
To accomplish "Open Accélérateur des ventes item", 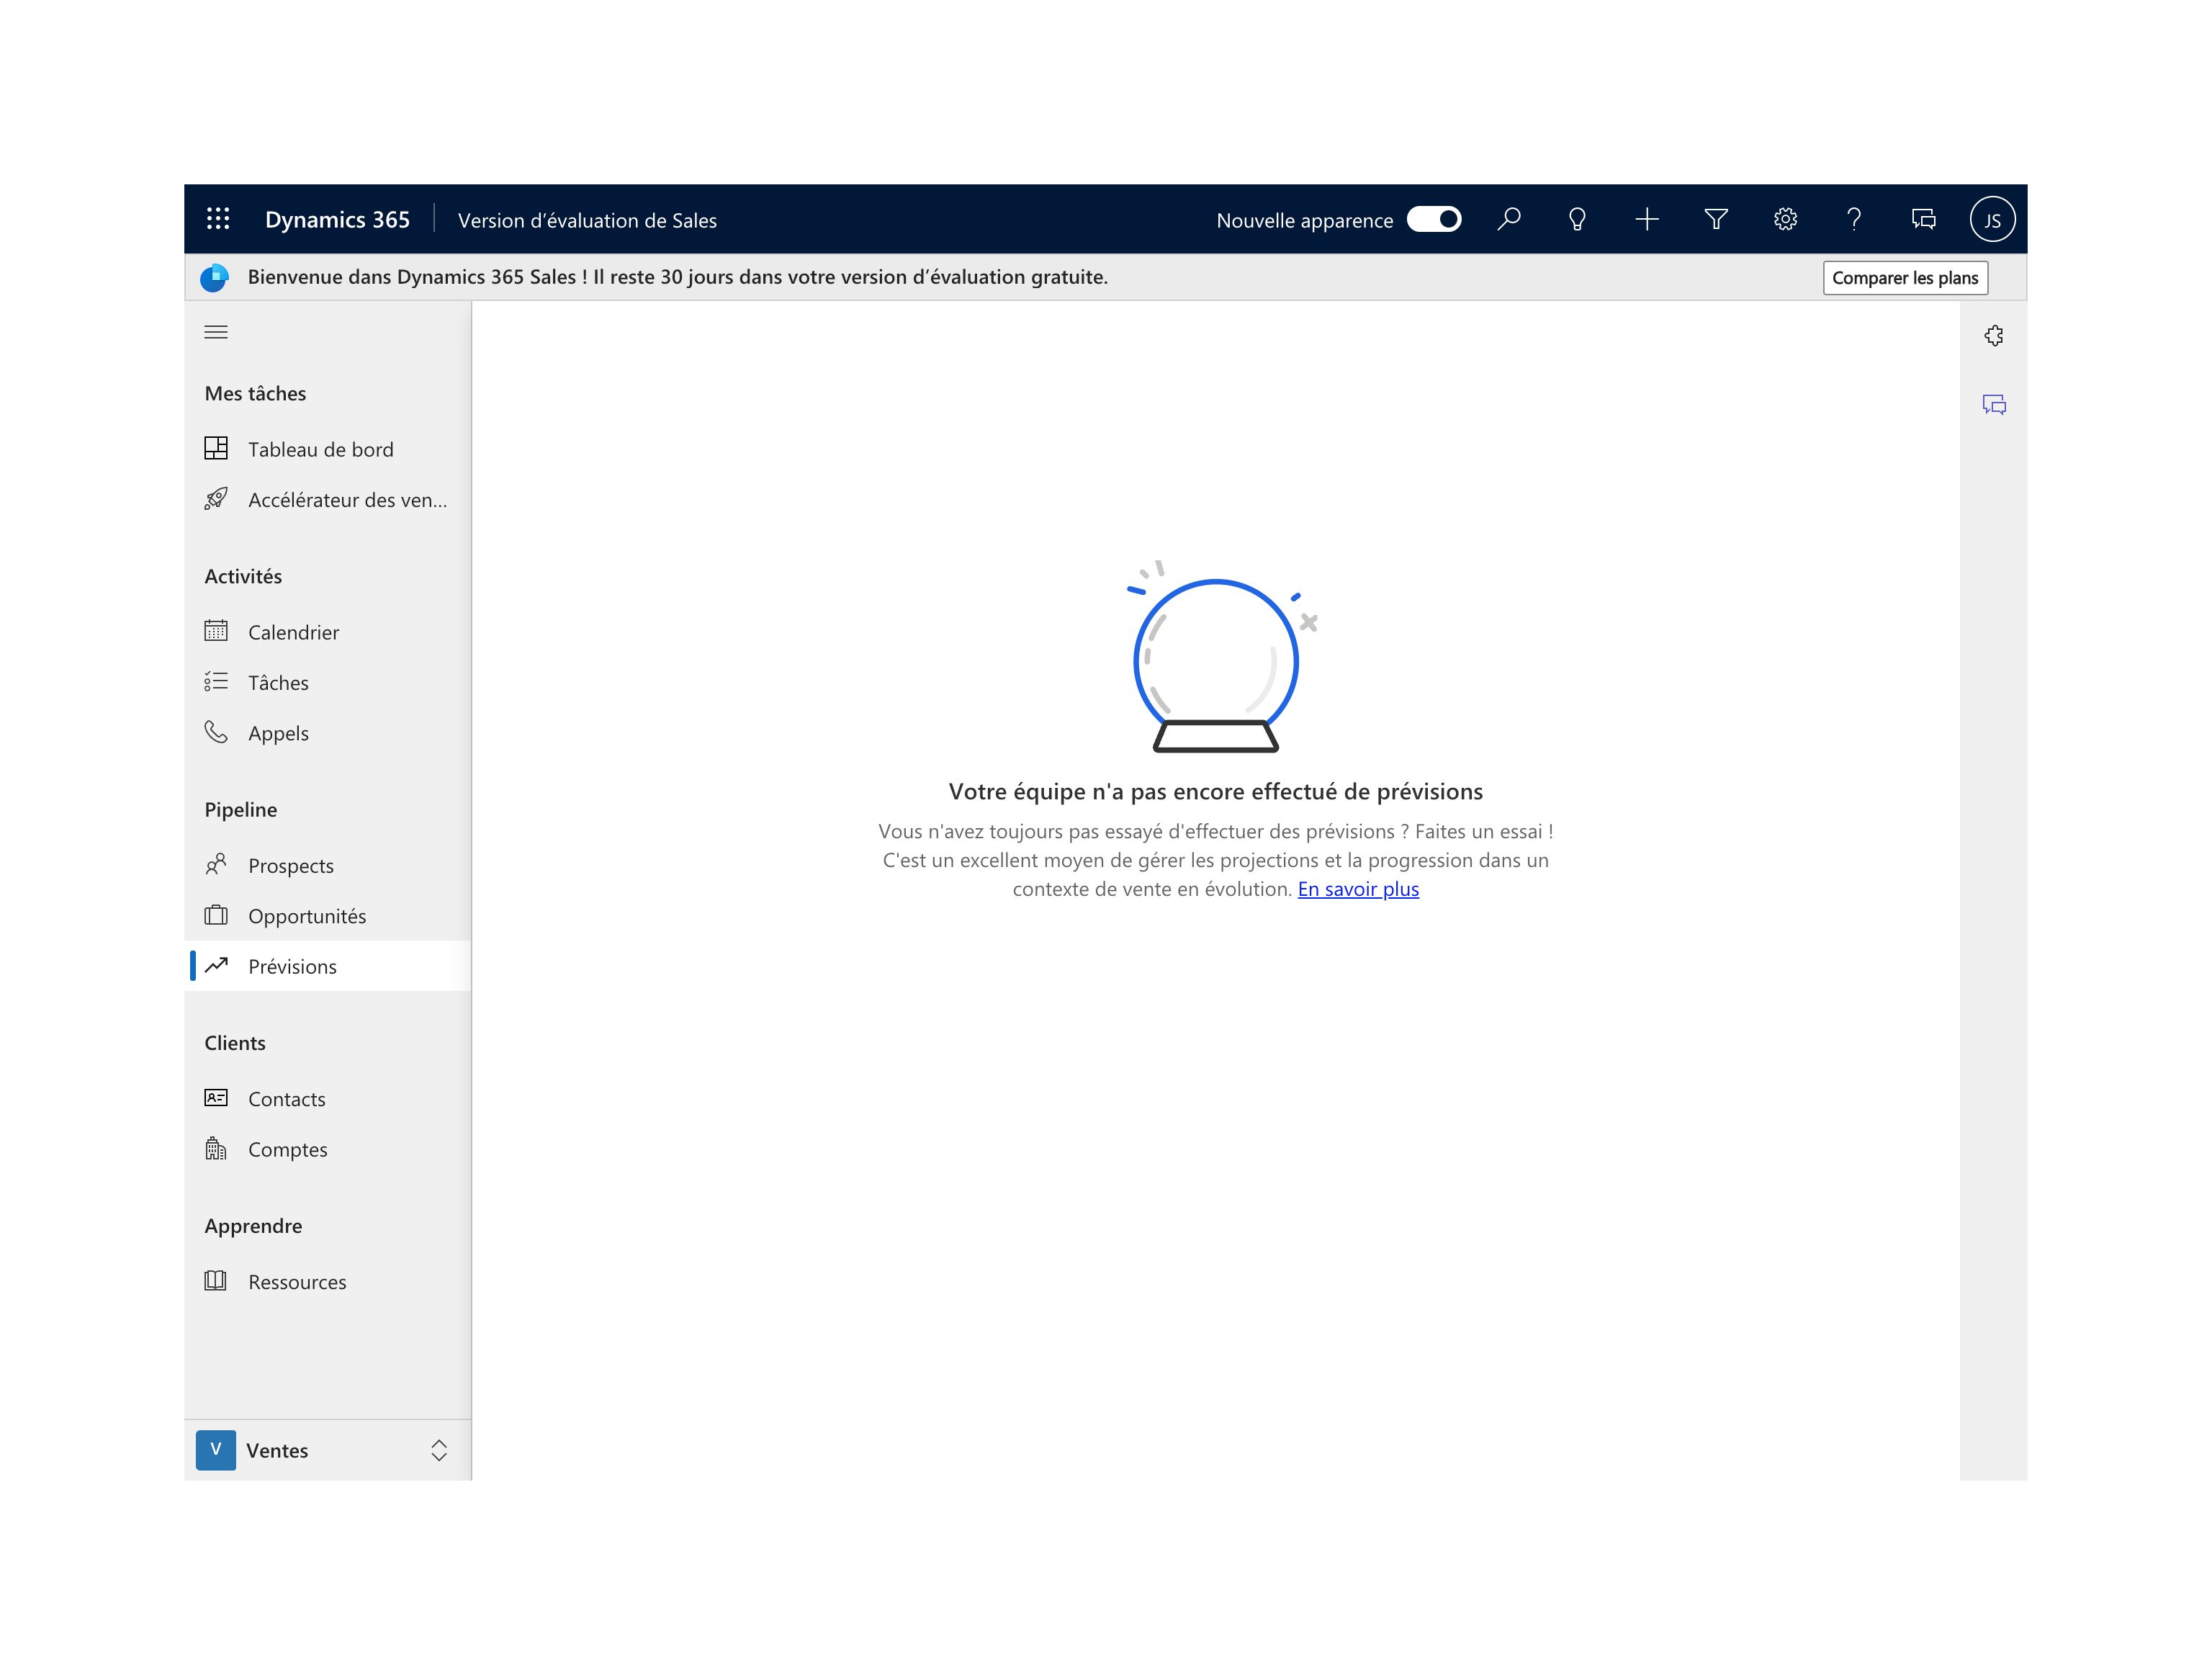I will pyautogui.click(x=328, y=499).
